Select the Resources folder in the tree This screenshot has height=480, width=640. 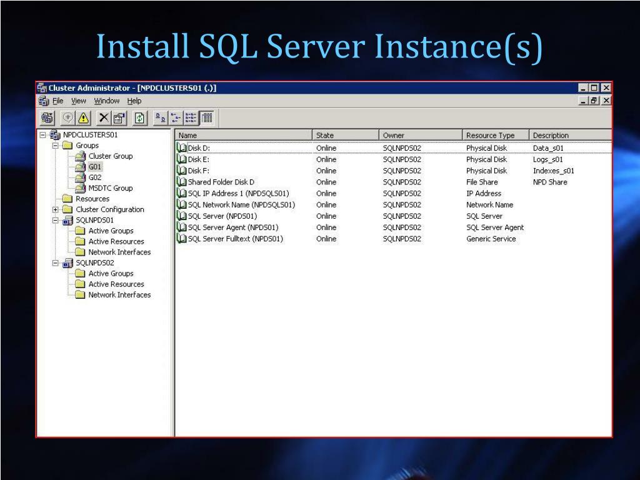coord(92,199)
